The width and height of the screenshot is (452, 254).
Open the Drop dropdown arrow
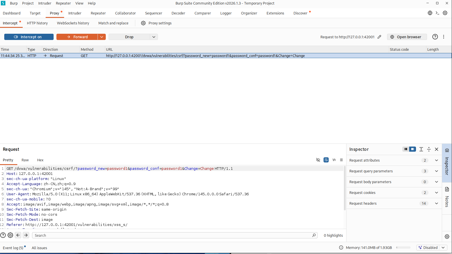(x=154, y=37)
